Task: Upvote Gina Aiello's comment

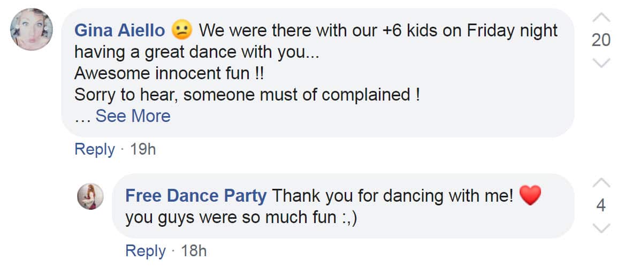Action: click(x=601, y=18)
